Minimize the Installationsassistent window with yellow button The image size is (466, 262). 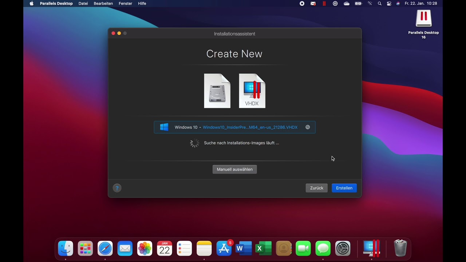(119, 33)
